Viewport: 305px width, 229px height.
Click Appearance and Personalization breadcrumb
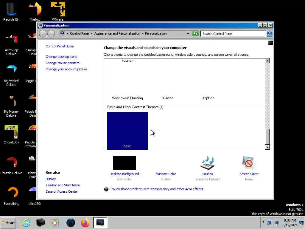pyautogui.click(x=117, y=33)
